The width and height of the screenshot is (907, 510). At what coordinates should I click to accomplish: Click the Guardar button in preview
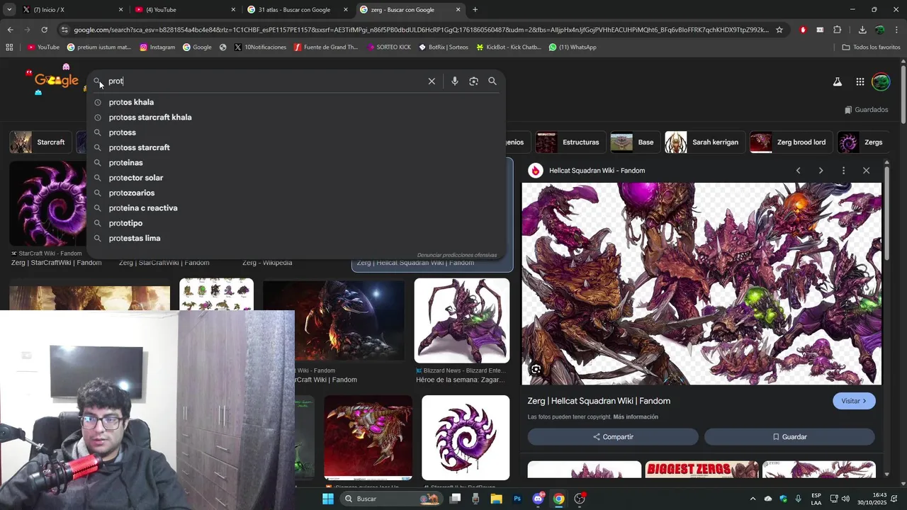coord(789,437)
